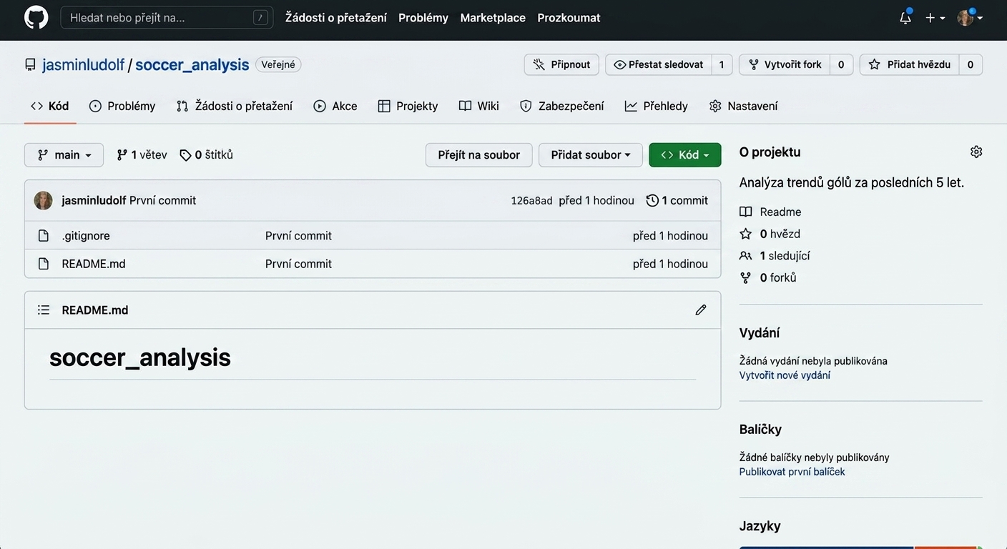1007x549 pixels.
Task: Open the 'Projekty' tab
Action: click(x=408, y=106)
